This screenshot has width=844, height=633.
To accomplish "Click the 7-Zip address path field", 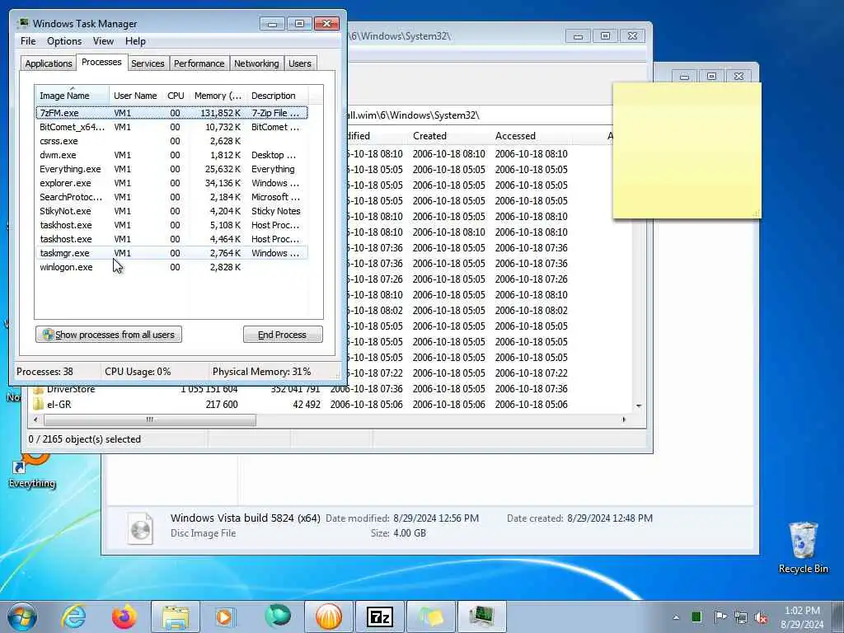I will [x=479, y=115].
